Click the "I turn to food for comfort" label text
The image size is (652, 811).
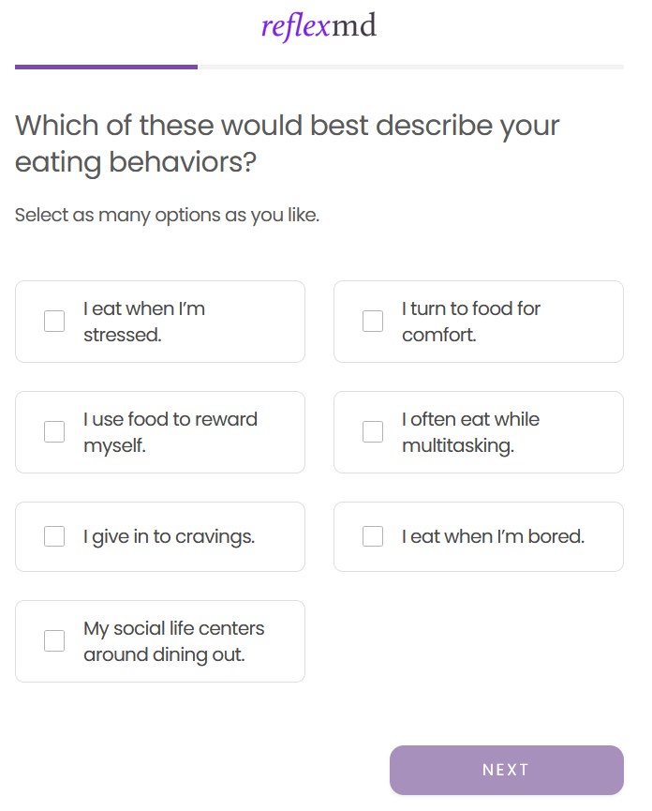click(471, 322)
